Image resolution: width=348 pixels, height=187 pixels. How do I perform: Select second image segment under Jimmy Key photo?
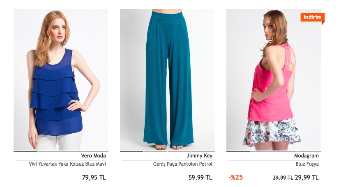tap(155, 152)
